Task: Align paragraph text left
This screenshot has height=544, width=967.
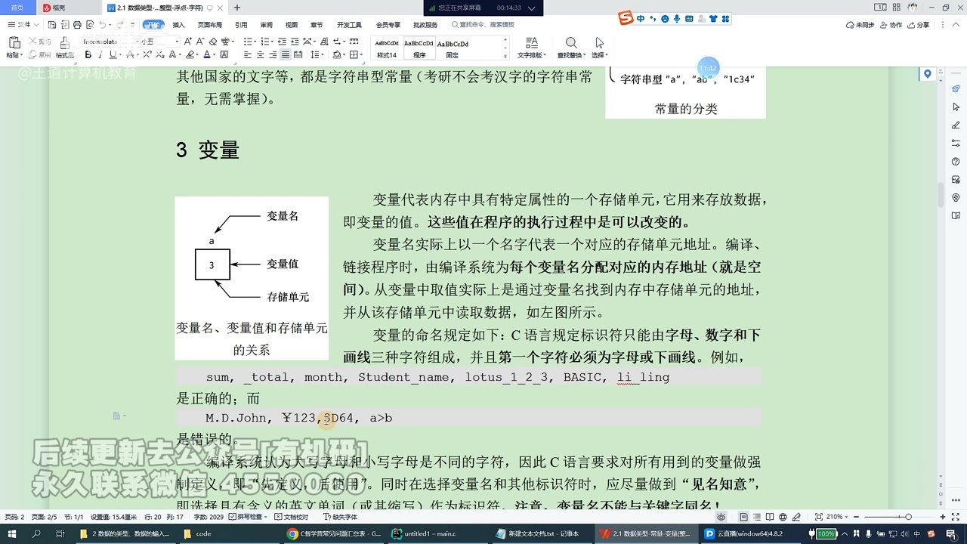Action: (x=248, y=54)
